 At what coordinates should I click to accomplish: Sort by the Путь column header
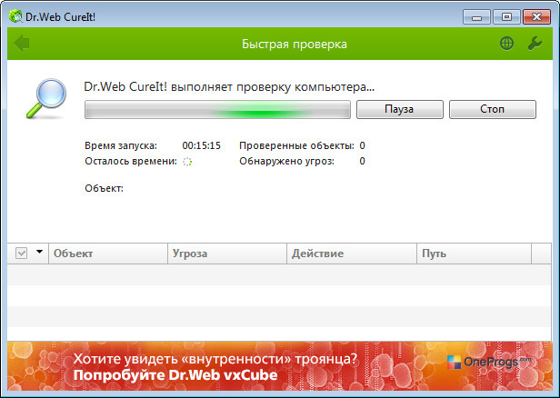coord(474,254)
